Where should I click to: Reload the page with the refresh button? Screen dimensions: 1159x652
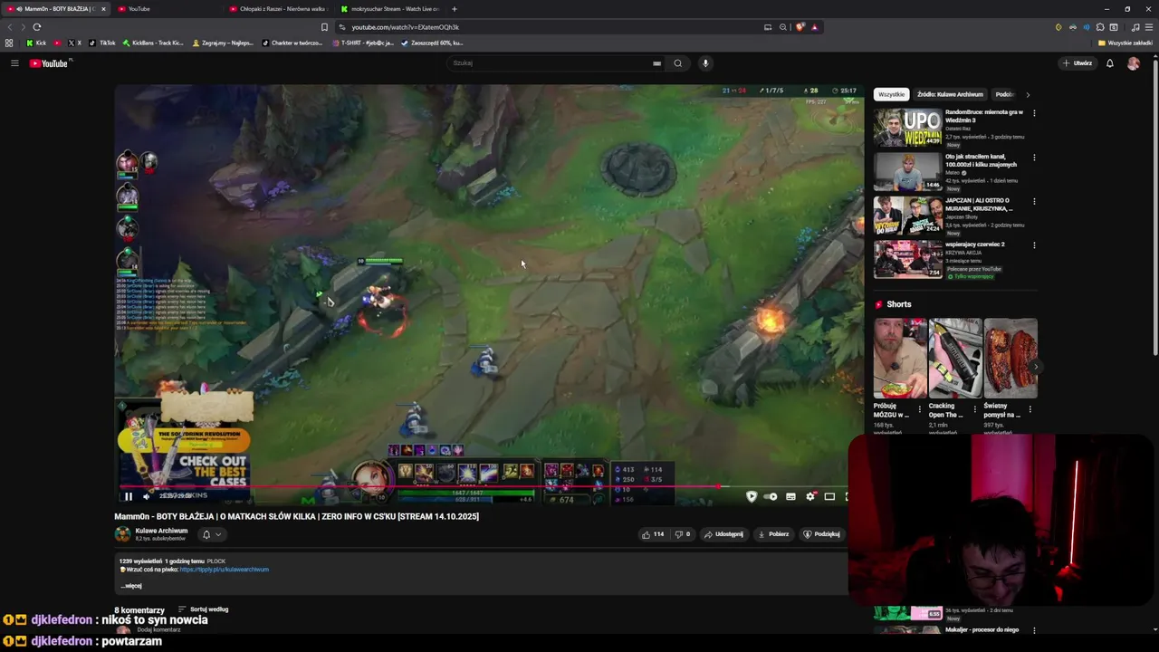tap(37, 27)
